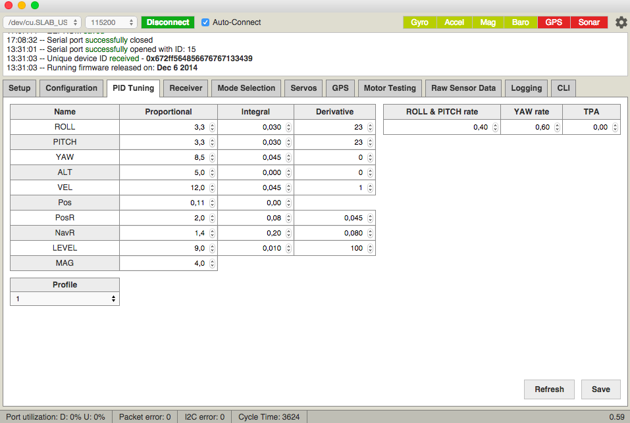The image size is (630, 423).
Task: Toggle the Auto-Connect checkbox
Action: tap(205, 22)
